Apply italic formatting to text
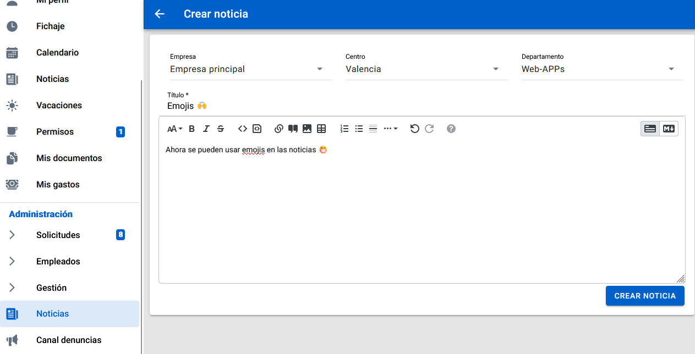This screenshot has height=354, width=695. pos(206,129)
